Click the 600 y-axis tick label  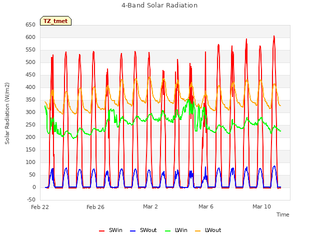pyautogui.click(x=30, y=37)
